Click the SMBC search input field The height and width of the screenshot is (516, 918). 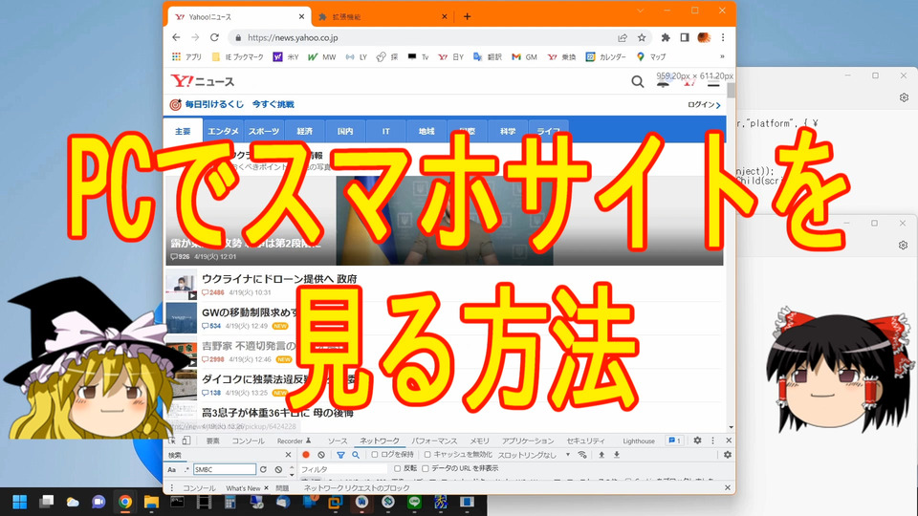pos(225,469)
